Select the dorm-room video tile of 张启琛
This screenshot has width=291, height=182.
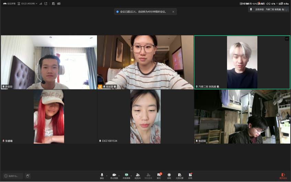[x=242, y=116]
